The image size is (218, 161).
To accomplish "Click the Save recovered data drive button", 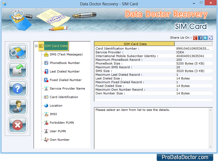I will point(17,70).
